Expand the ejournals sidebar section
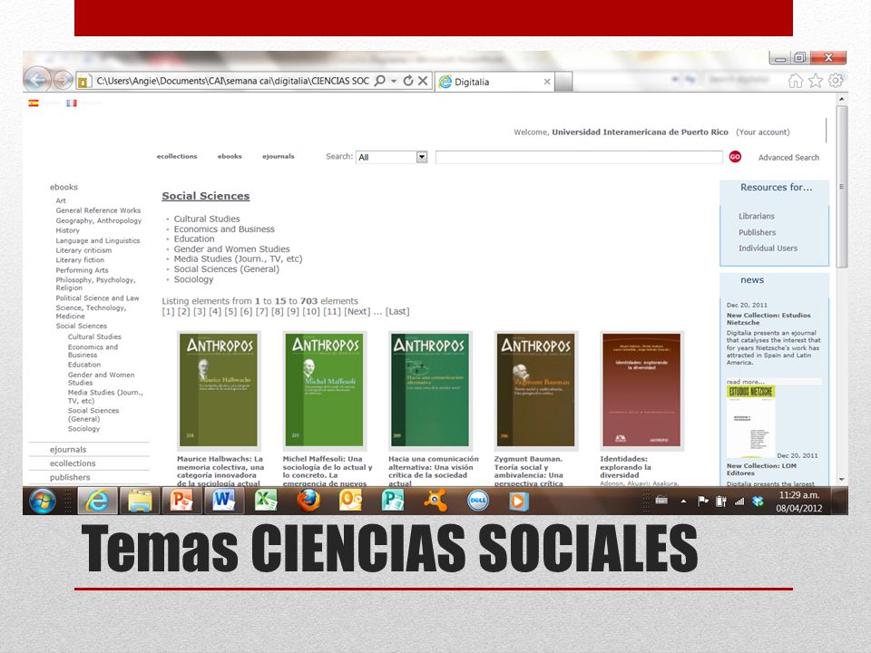Image resolution: width=871 pixels, height=653 pixels. [x=68, y=450]
